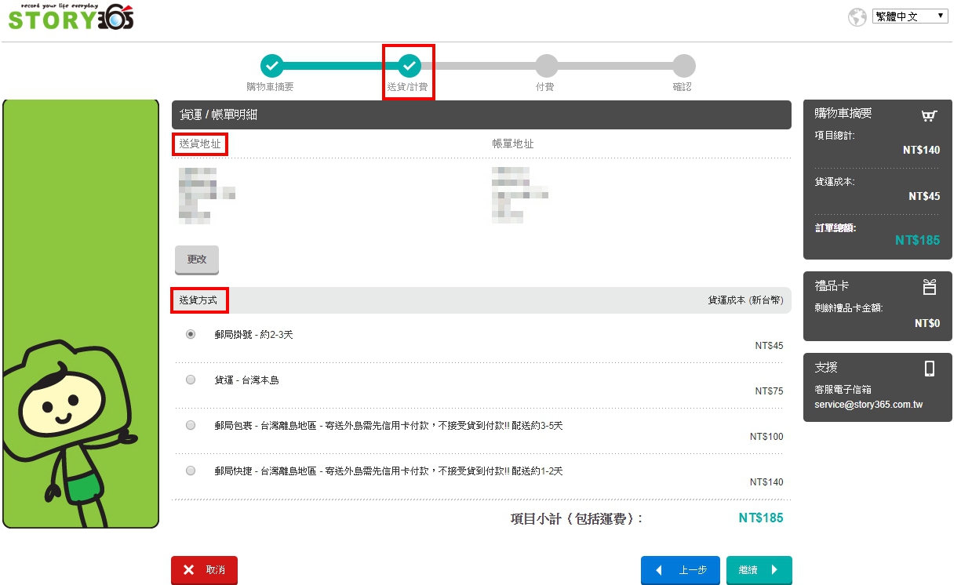
Task: Select 貨運 - 台灣本島 shipping option
Action: point(191,380)
